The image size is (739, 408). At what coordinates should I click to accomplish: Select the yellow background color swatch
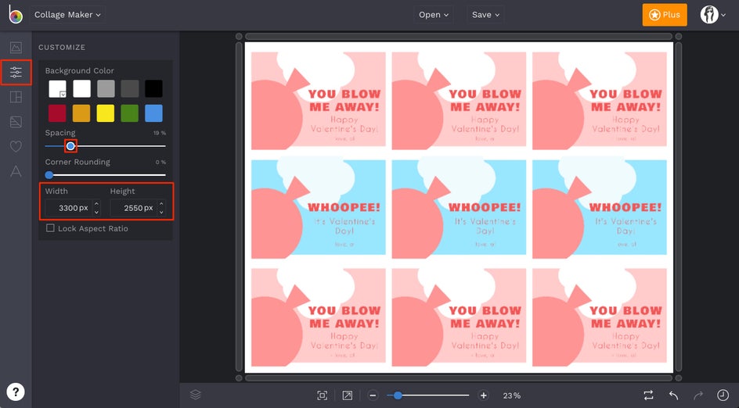click(106, 113)
